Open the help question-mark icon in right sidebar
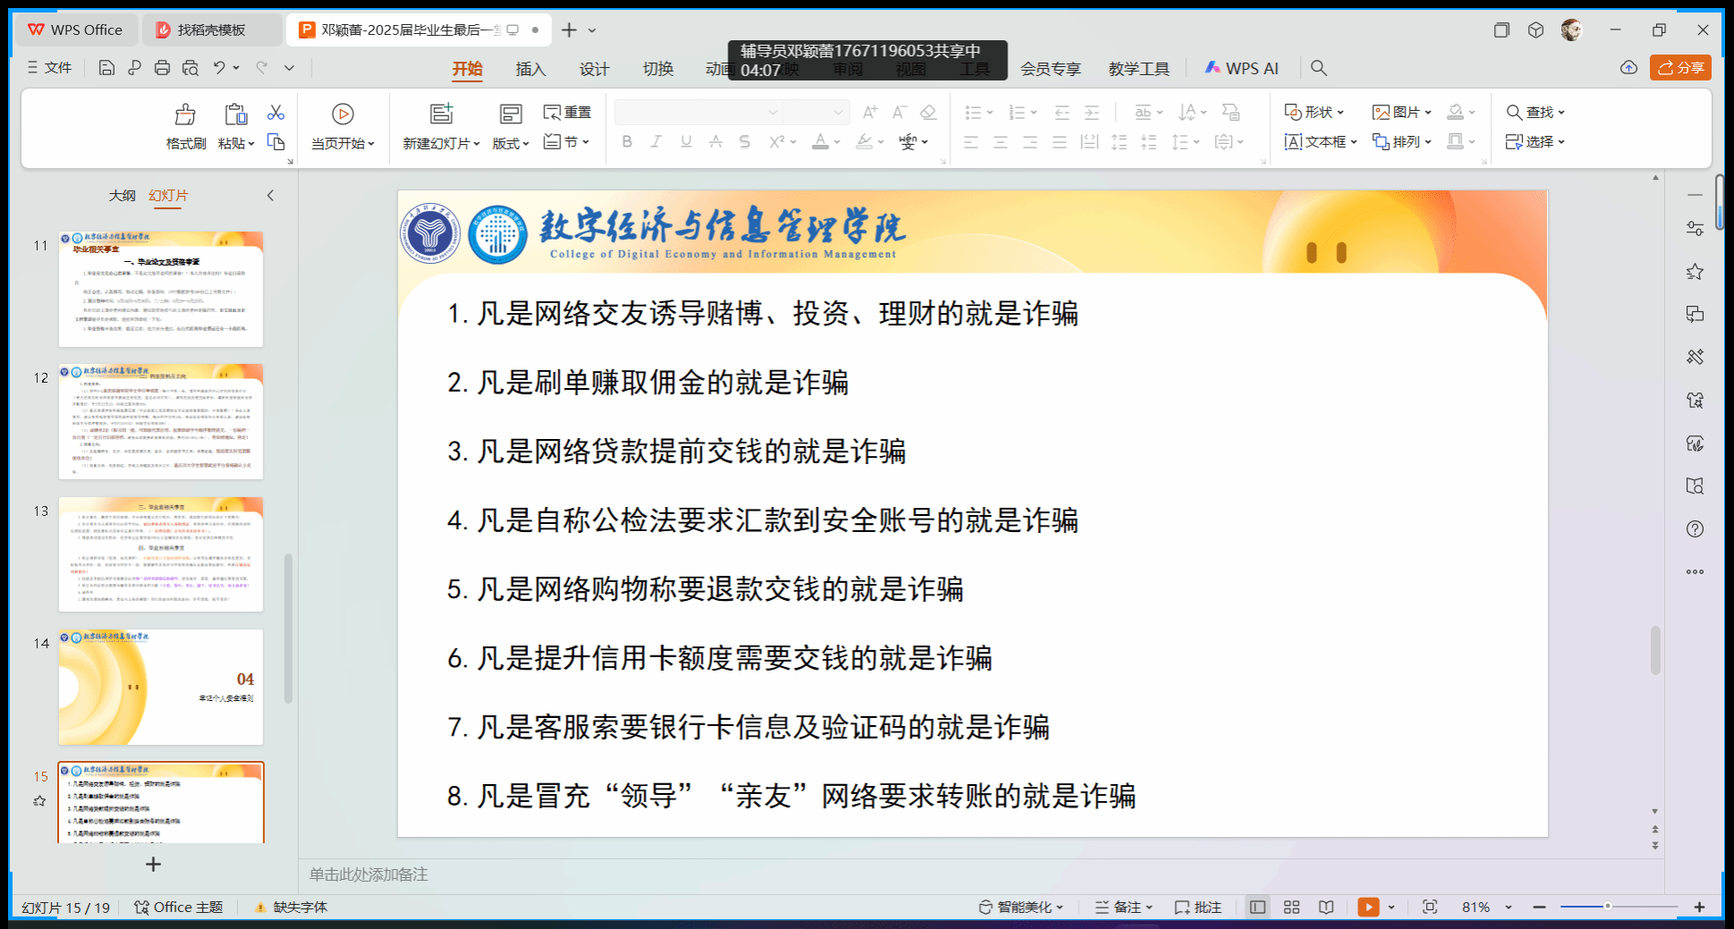 point(1695,529)
